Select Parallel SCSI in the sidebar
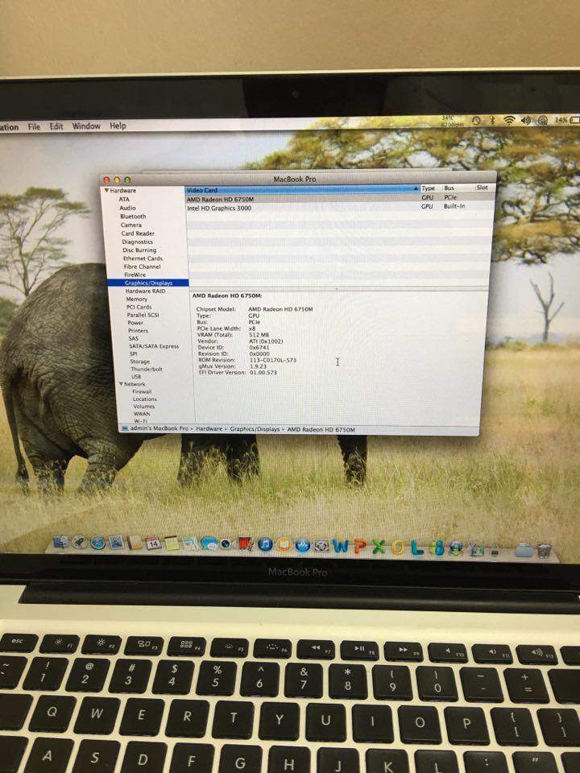 143,315
